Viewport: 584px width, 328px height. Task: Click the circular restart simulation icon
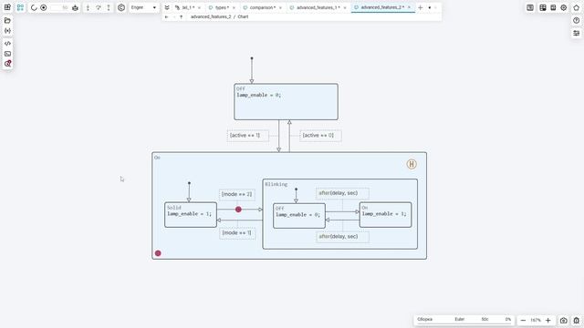tap(34, 7)
